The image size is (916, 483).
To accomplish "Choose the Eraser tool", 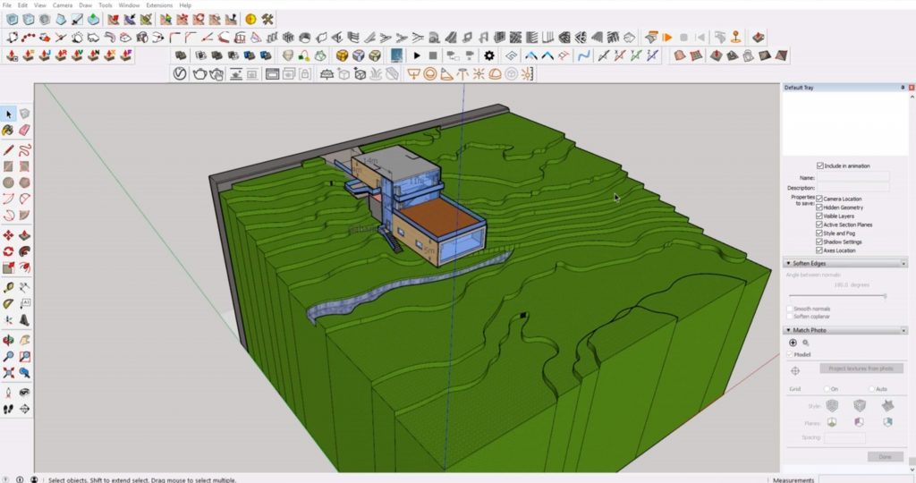I will [x=24, y=131].
